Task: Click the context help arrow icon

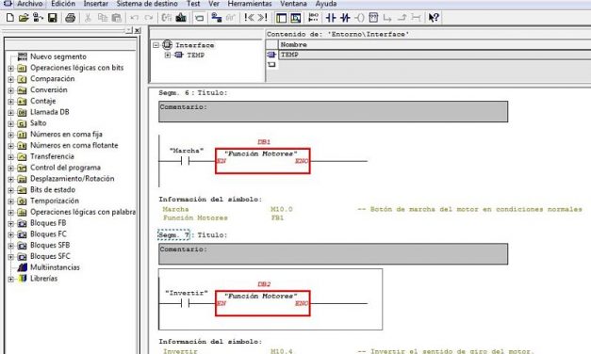Action: (434, 18)
